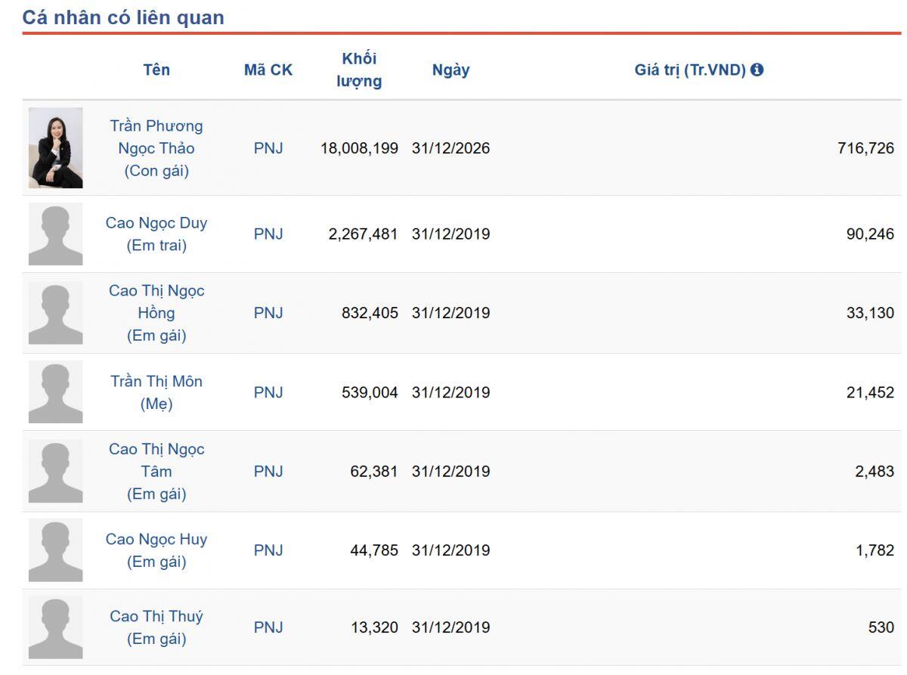Click the info icon next to Giá trị (Tr.VND)
Screen dimensions: 907x675
click(757, 70)
